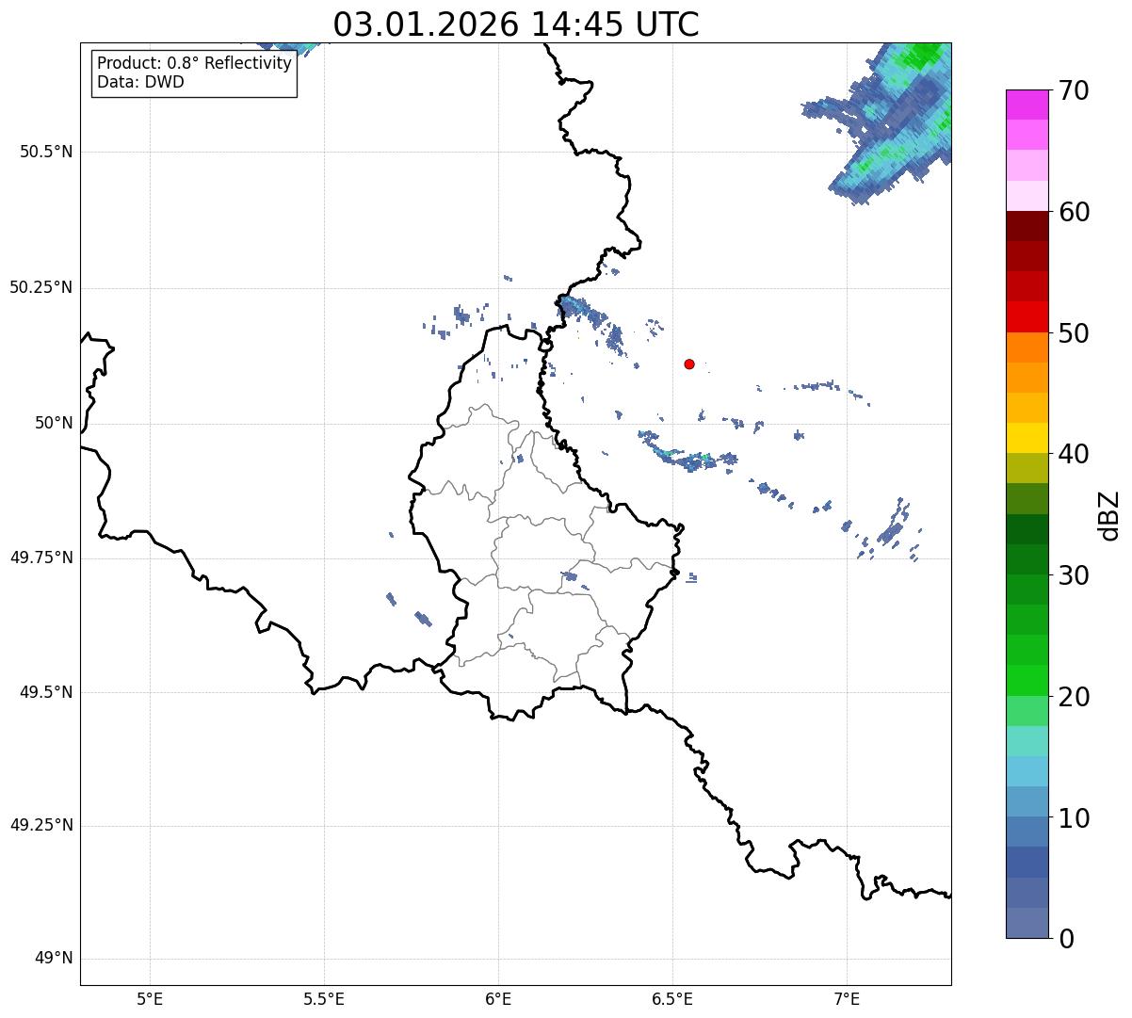Click the title '03.01.2026 14:45 UTC'
This screenshot has height=1018, width=1132.
coord(516,24)
